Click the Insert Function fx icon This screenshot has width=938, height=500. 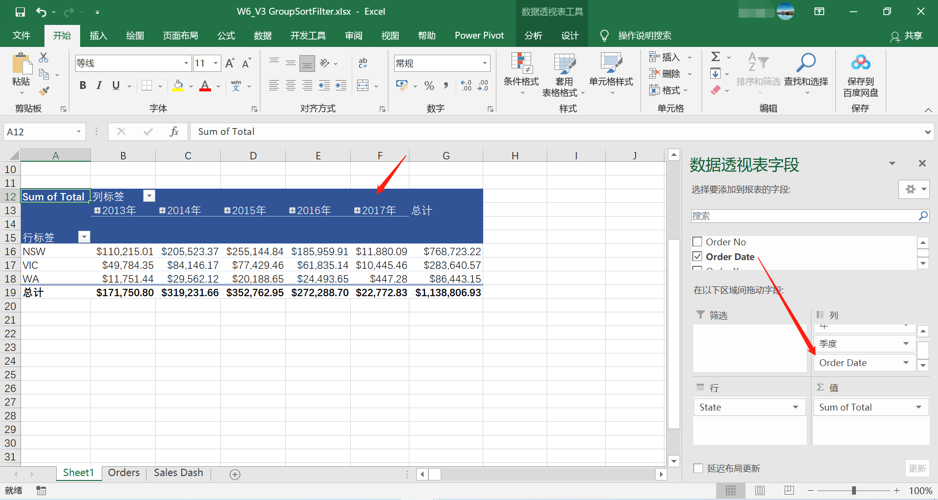[174, 131]
